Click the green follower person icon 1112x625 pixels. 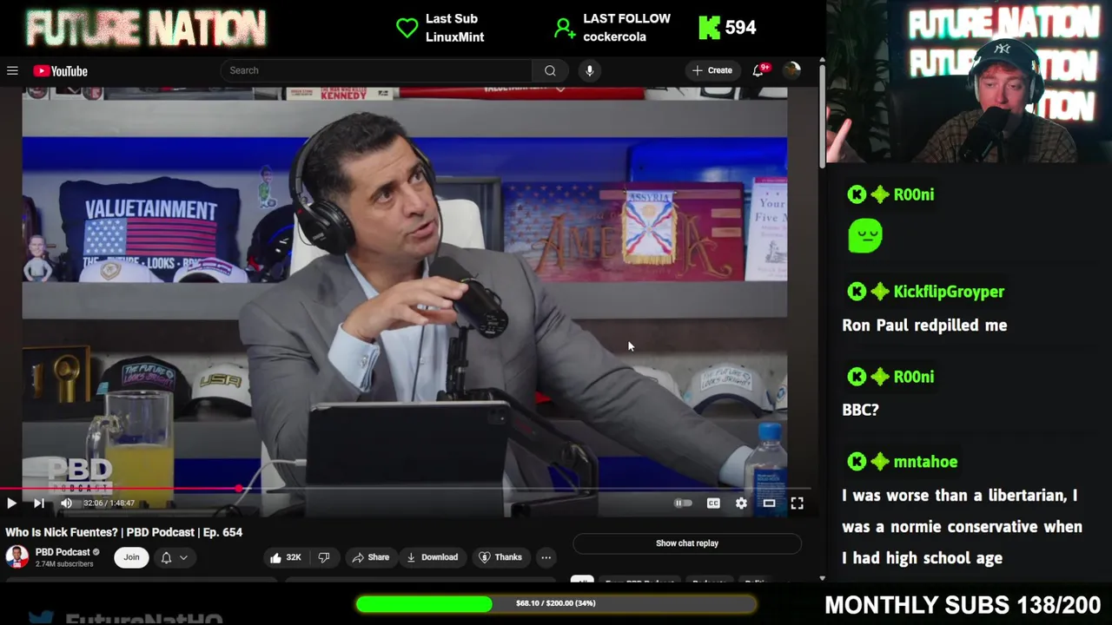click(565, 29)
